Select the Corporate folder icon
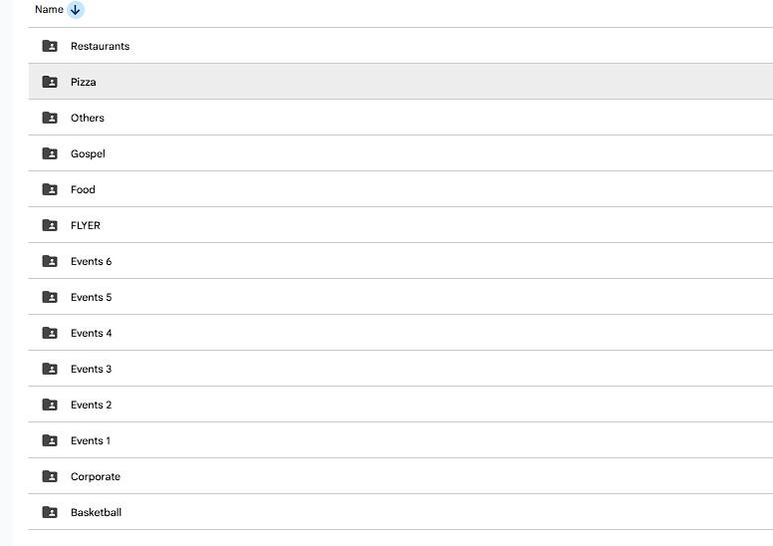 pyautogui.click(x=50, y=476)
